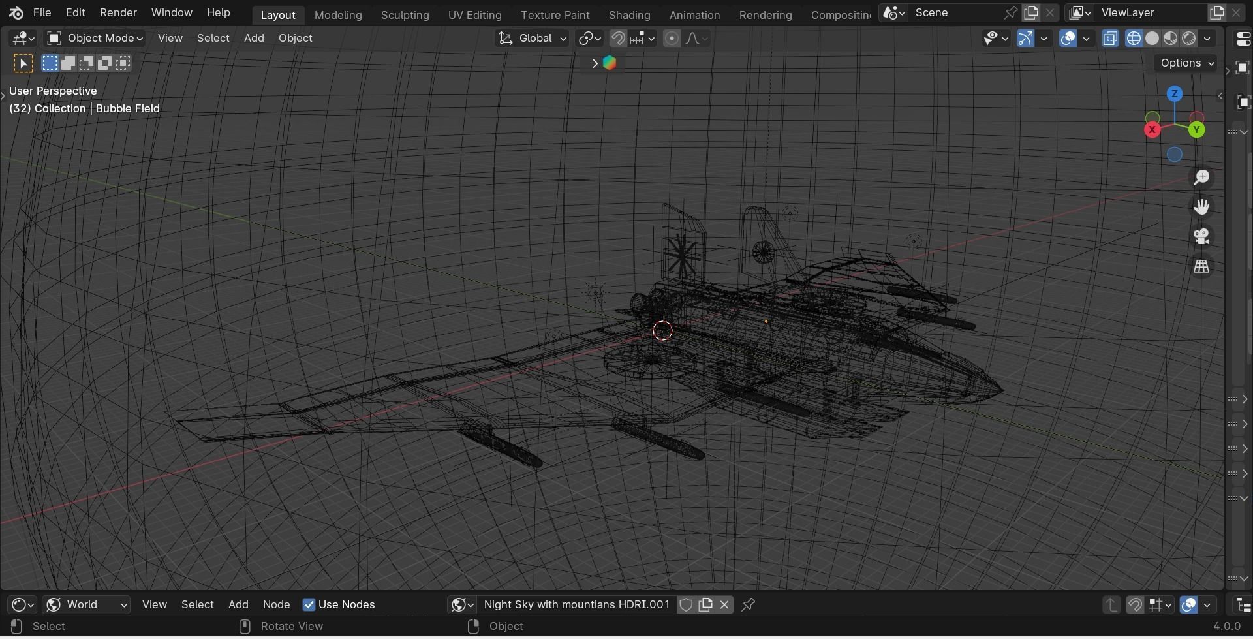
Task: Click the blue Z axis gizmo
Action: (1175, 94)
